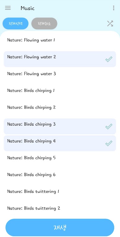Select Nature: Birds chirping 2 track
Viewport: 120px width, 237px height.
pyautogui.click(x=60, y=109)
